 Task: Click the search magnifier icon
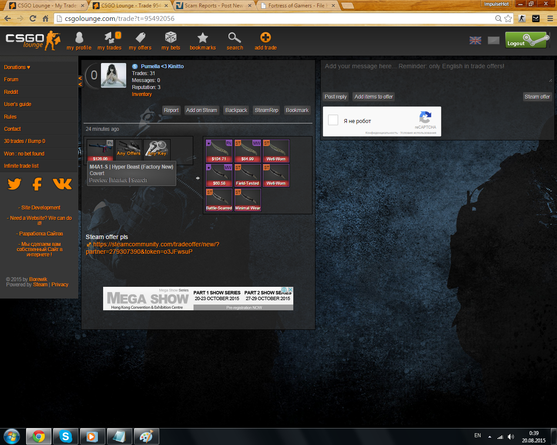235,38
